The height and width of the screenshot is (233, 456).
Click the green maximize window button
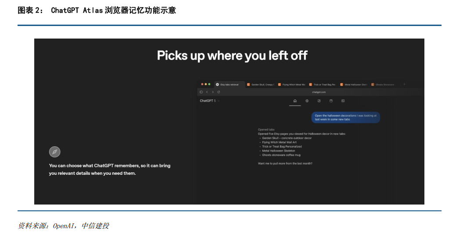(209, 85)
